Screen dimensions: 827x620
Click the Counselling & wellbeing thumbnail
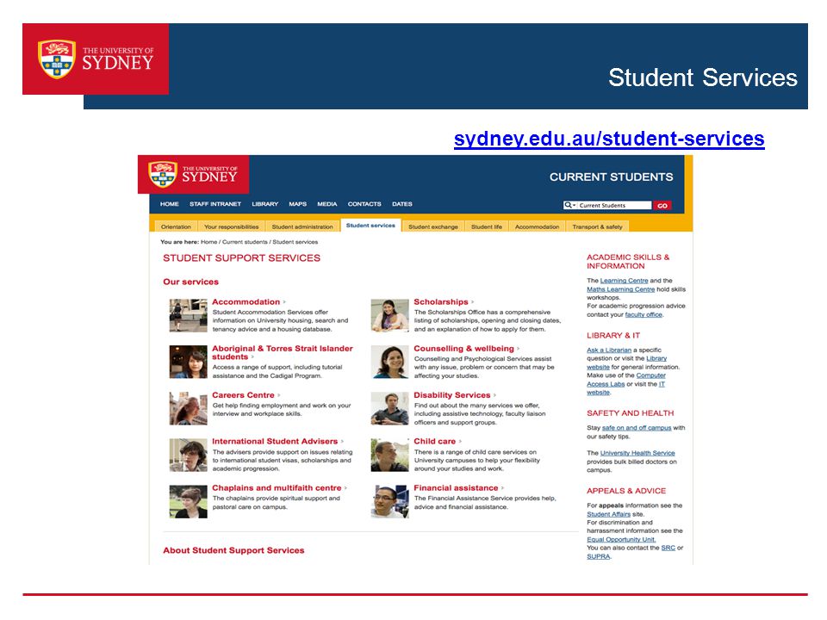click(389, 362)
